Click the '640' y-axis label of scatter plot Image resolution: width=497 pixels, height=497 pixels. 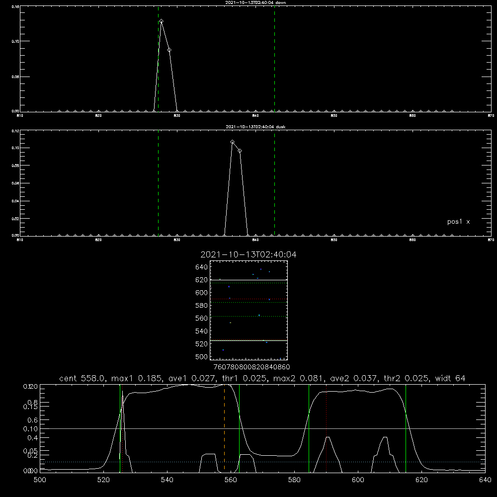click(x=202, y=267)
